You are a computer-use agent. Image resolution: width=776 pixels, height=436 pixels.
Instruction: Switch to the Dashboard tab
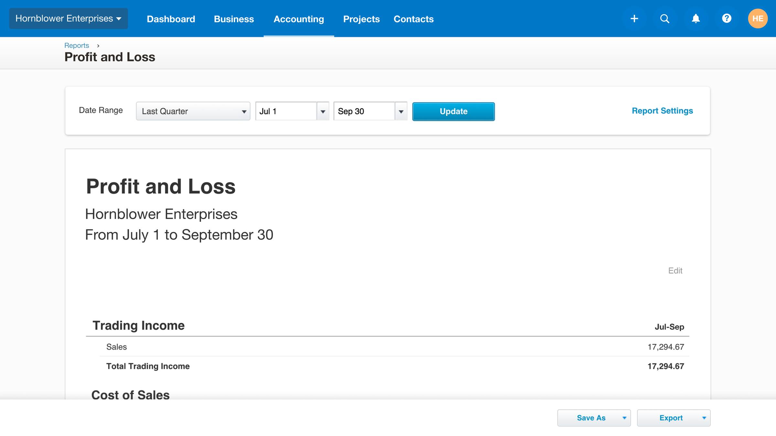(x=171, y=19)
